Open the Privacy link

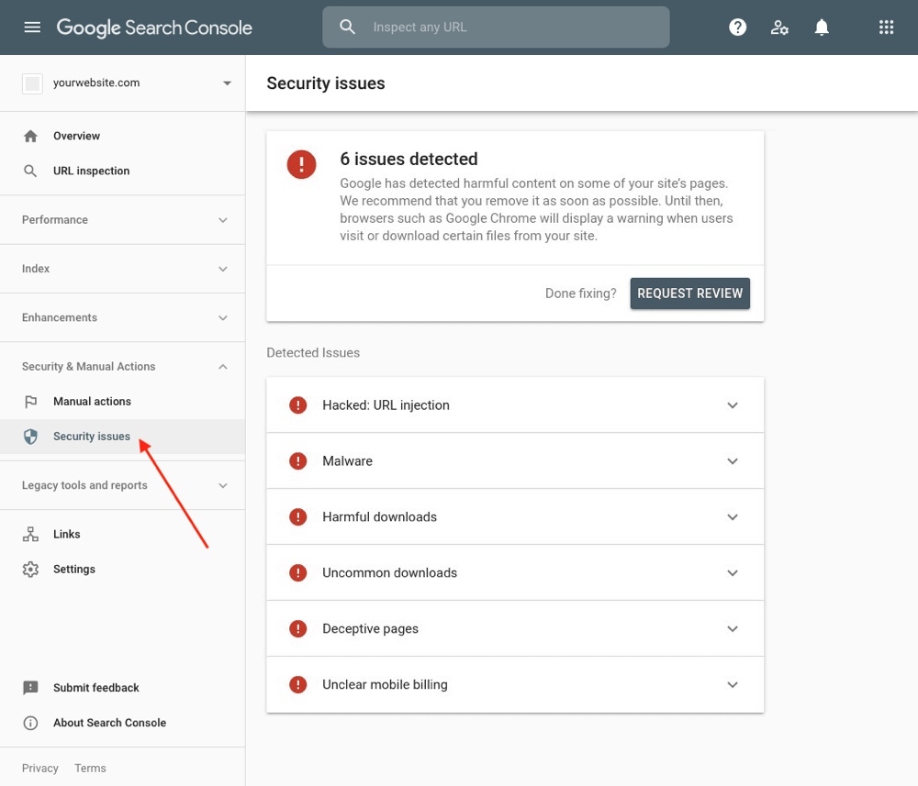[x=40, y=769]
